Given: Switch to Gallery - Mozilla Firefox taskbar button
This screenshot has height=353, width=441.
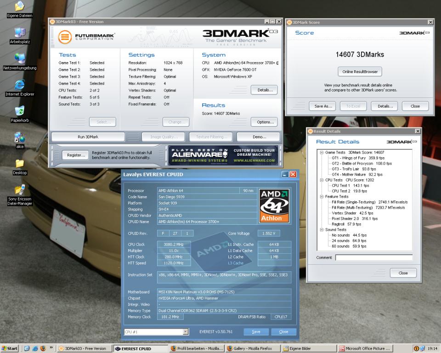Looking at the screenshot, I should tap(253, 348).
